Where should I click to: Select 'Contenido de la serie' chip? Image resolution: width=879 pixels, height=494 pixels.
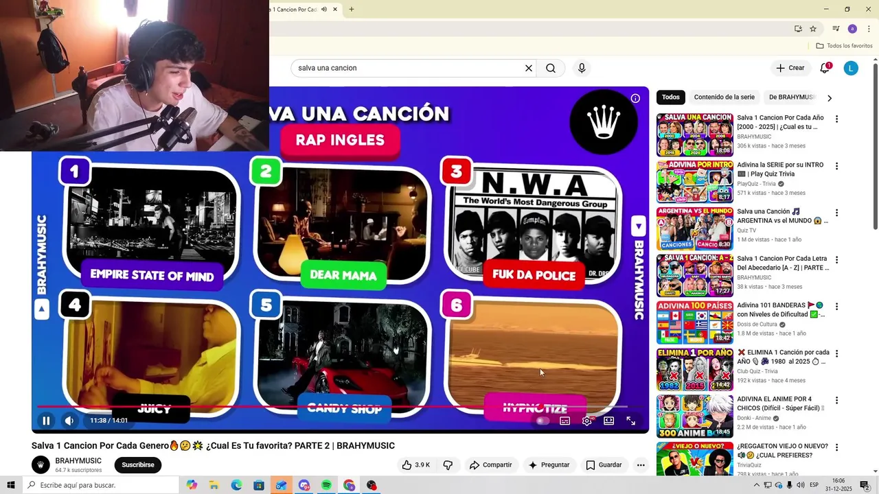click(724, 97)
